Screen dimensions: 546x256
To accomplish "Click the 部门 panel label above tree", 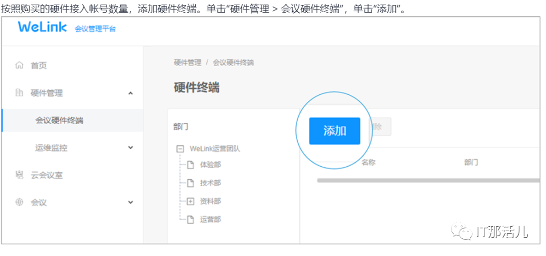I will (x=180, y=127).
